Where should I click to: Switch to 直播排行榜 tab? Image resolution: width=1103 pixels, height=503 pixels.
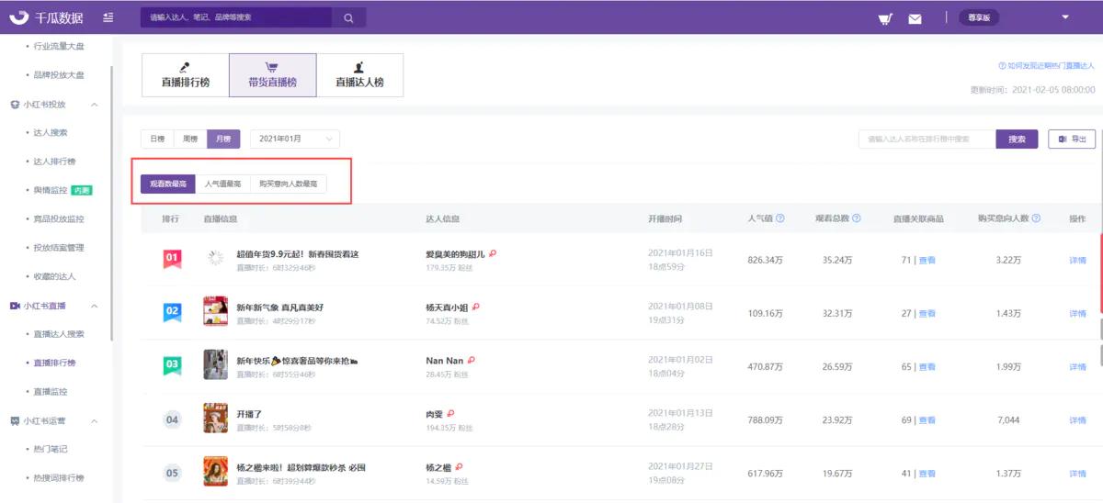click(x=185, y=75)
